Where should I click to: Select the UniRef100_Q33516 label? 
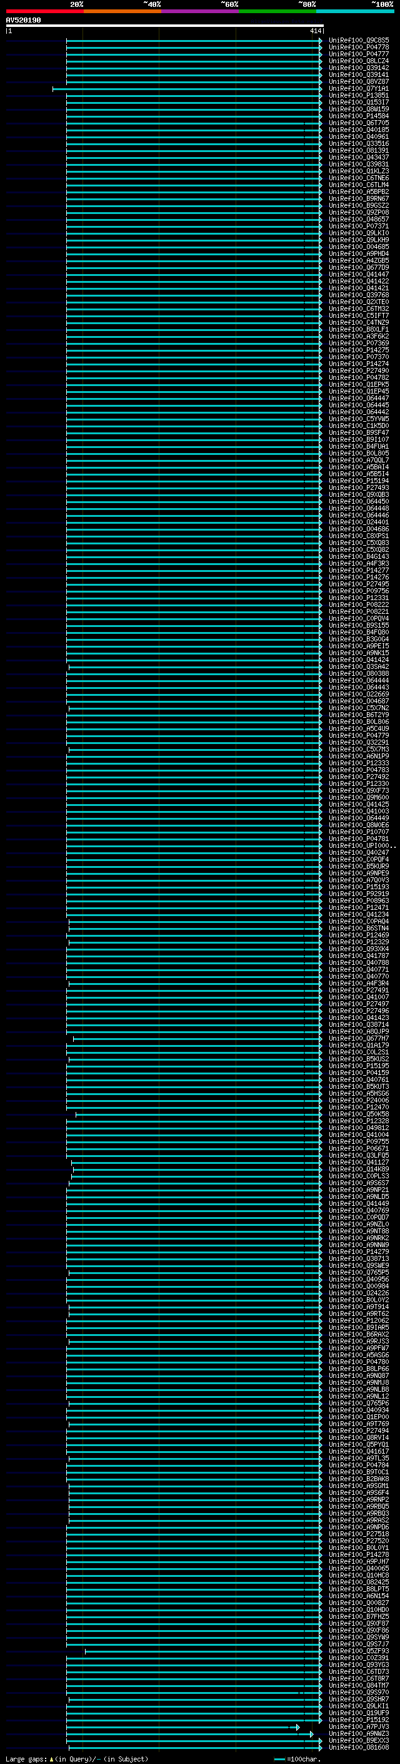pyautogui.click(x=358, y=143)
